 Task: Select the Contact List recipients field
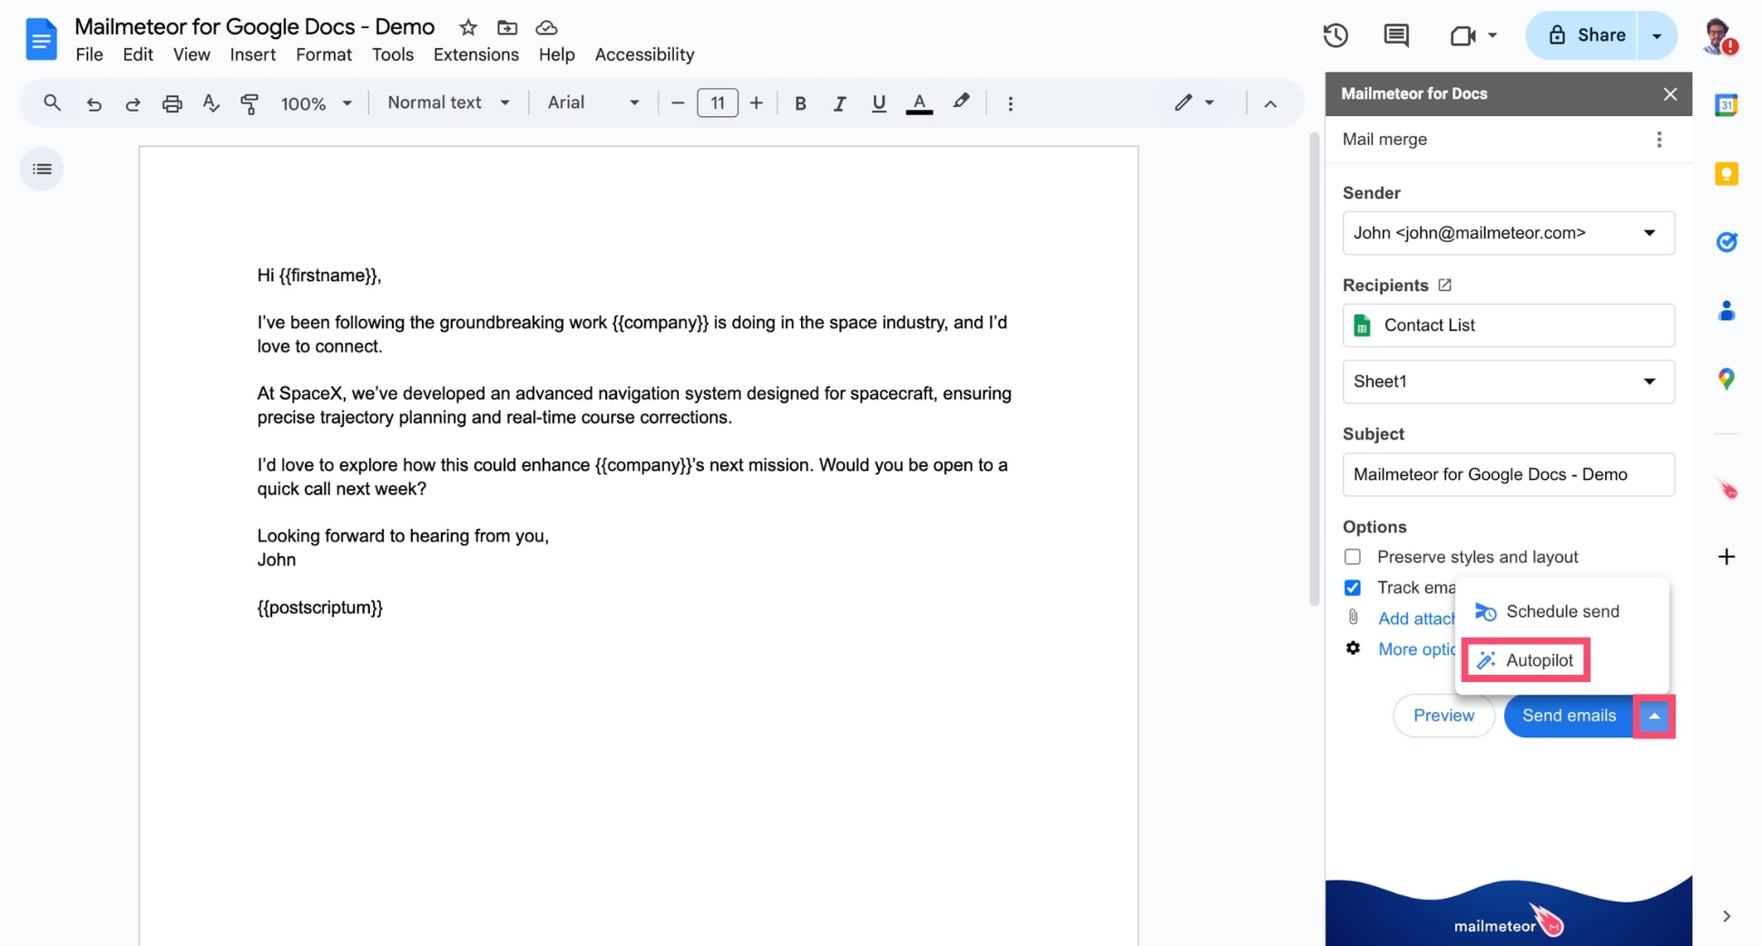click(1508, 326)
